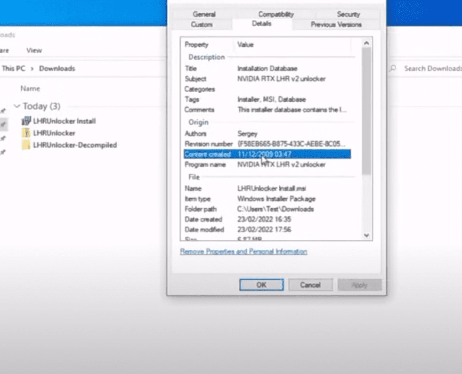The width and height of the screenshot is (462, 374).
Task: Click the LHRUnlocker Install installer icon
Action: (x=26, y=121)
